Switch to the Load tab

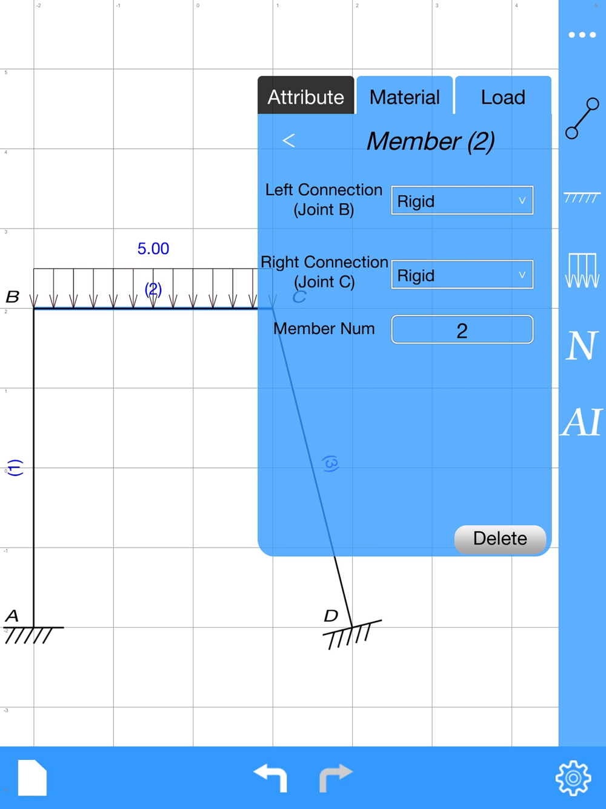tap(503, 96)
